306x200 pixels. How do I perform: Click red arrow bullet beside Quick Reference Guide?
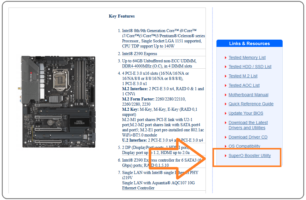[226, 104]
